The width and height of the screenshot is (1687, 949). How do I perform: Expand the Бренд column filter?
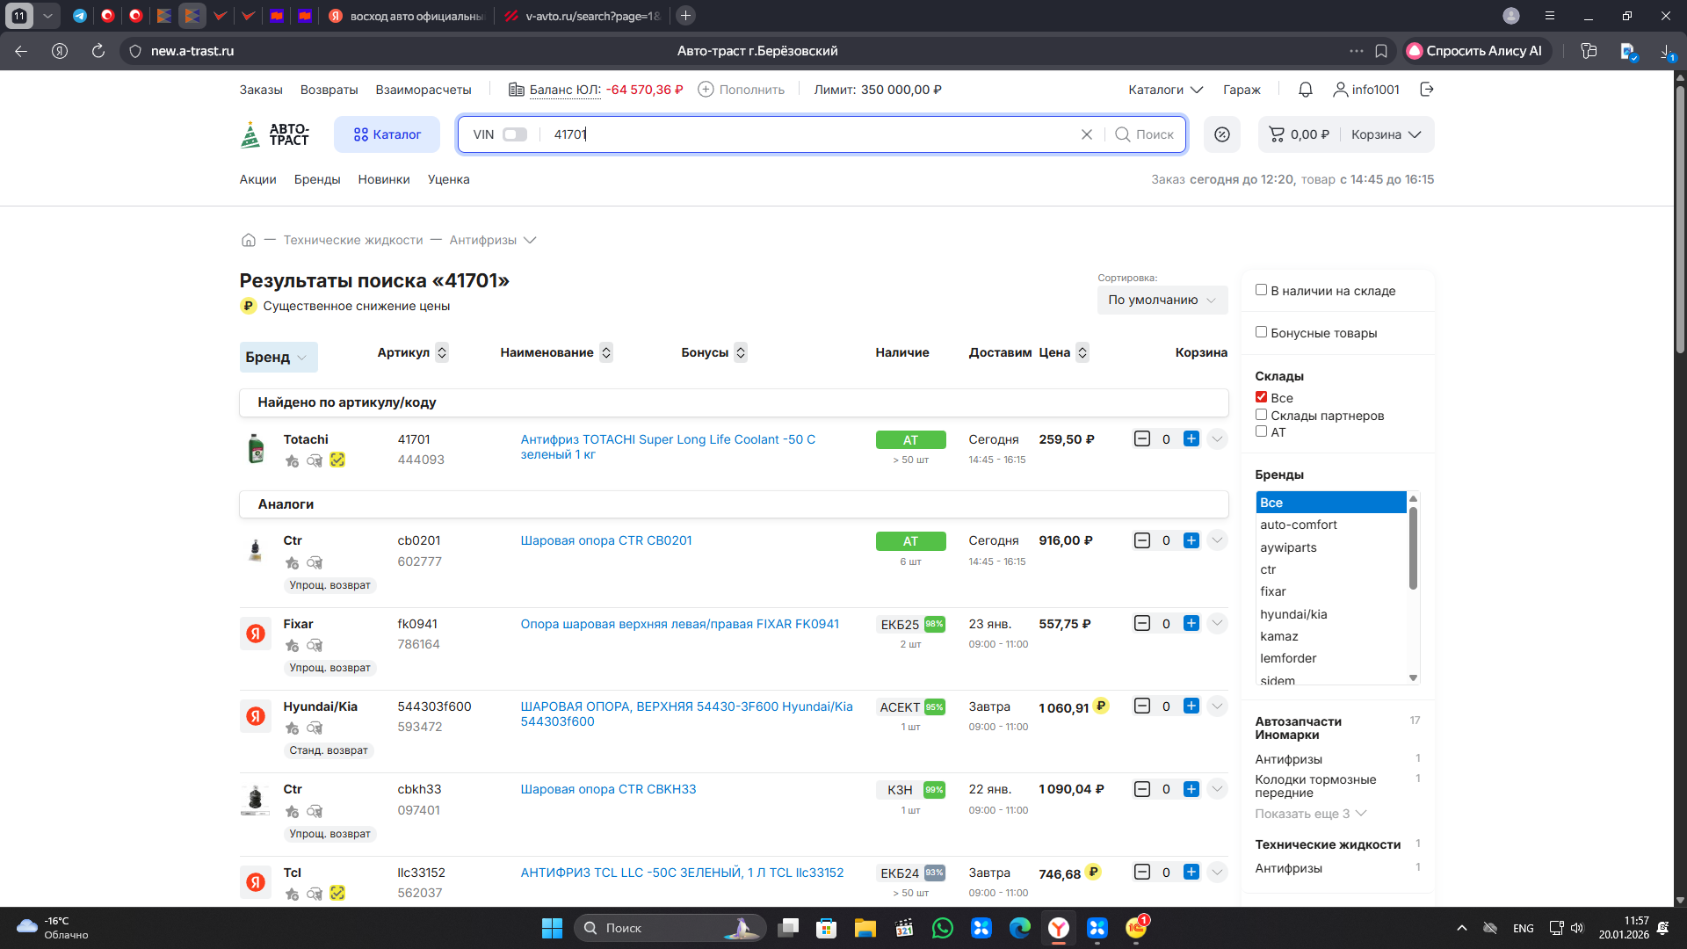pyautogui.click(x=278, y=357)
